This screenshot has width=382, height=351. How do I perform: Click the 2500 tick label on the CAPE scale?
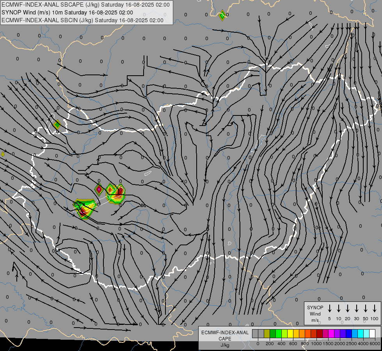coord(351,344)
